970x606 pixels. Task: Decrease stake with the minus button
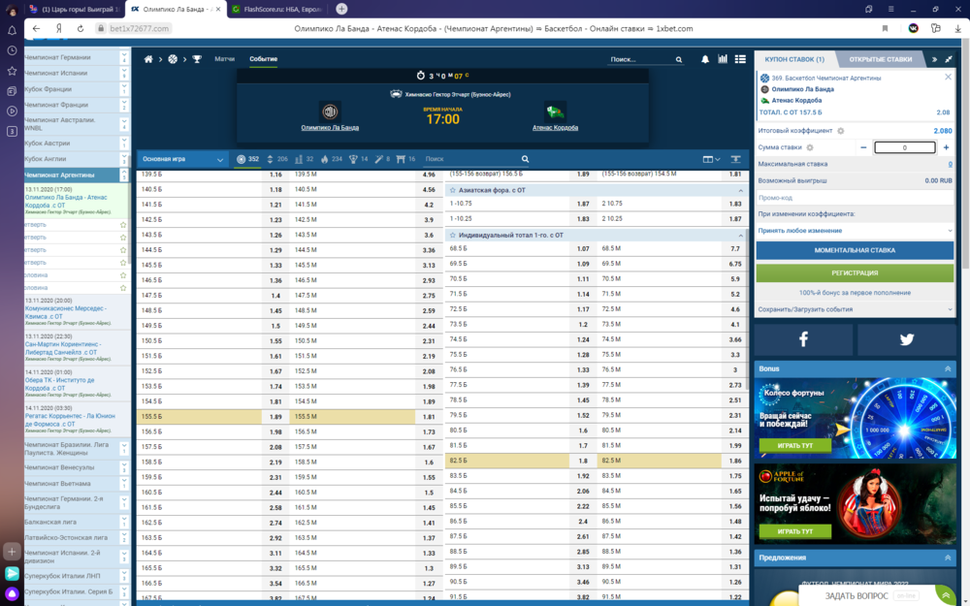pyautogui.click(x=863, y=147)
